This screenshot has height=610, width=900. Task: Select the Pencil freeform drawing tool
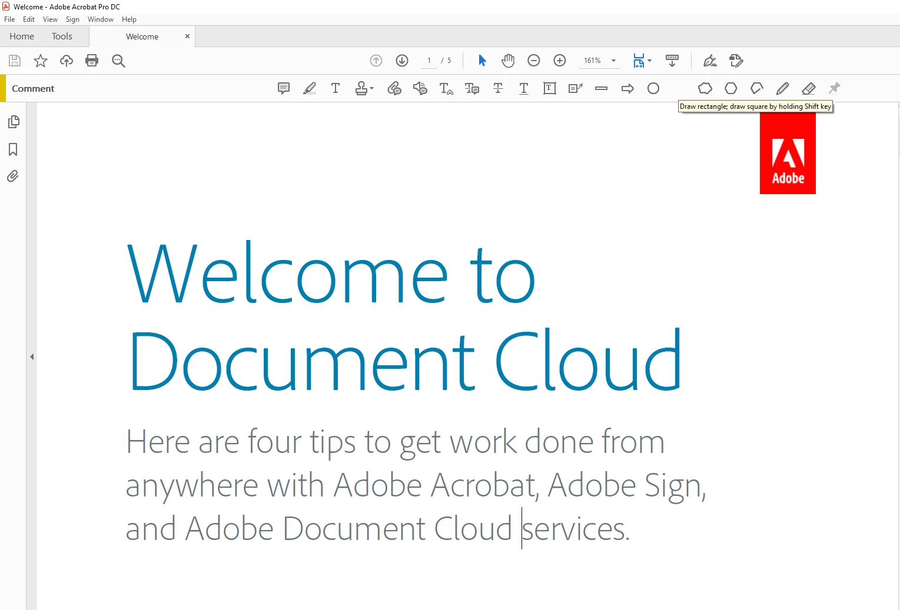point(783,88)
